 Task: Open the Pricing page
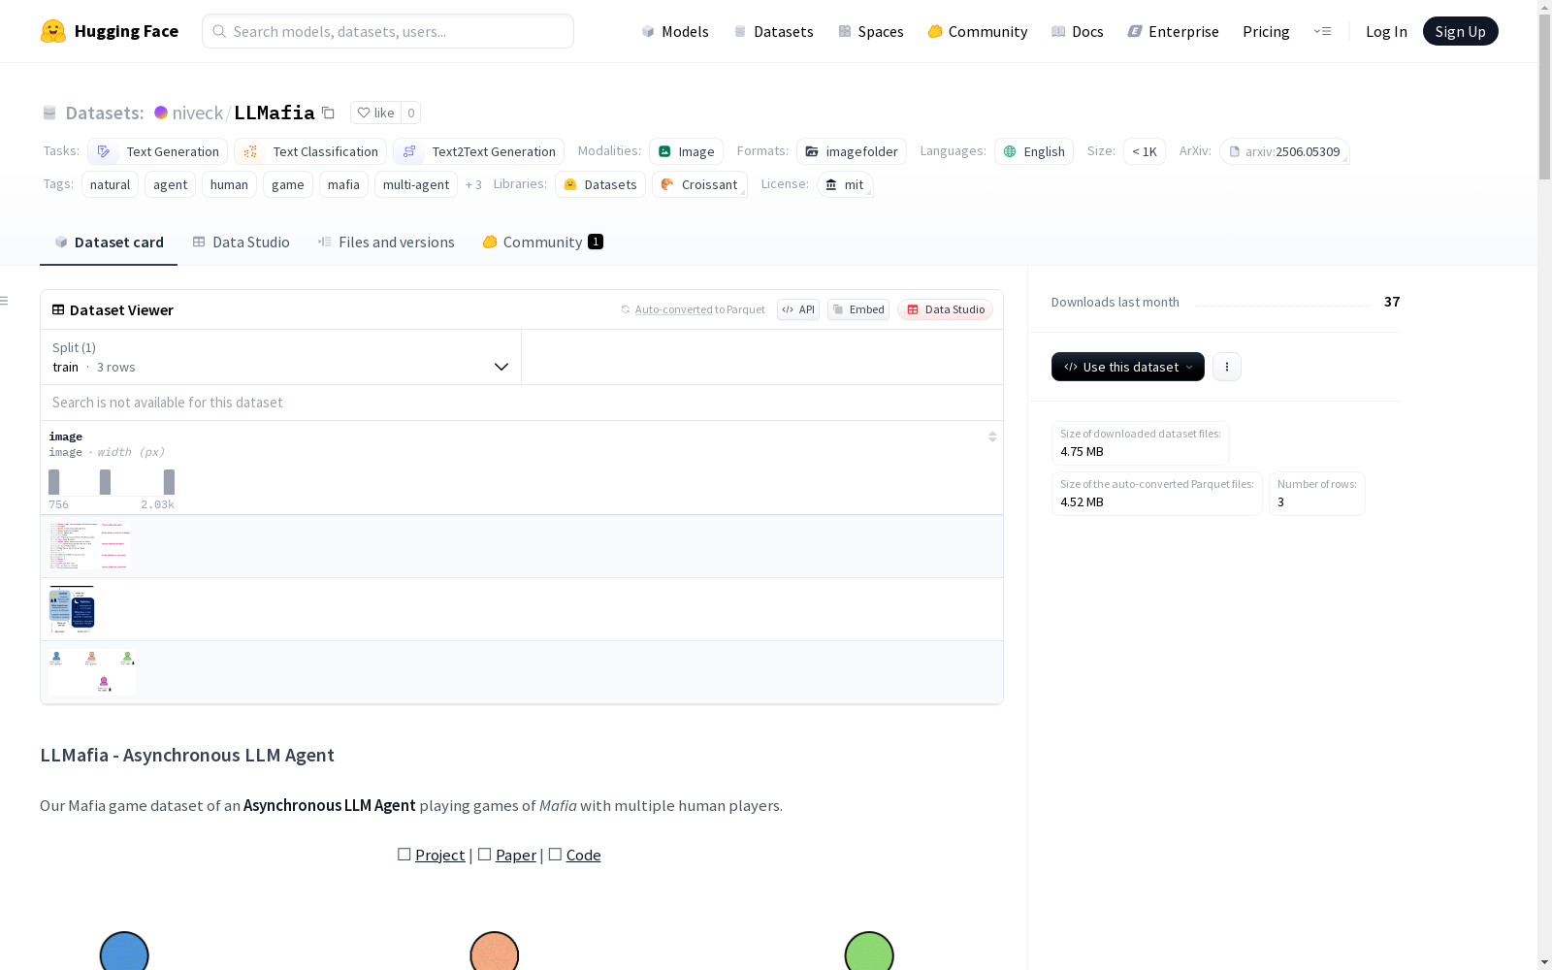[1266, 31]
